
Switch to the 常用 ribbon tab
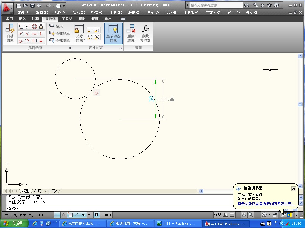pyautogui.click(x=9, y=19)
